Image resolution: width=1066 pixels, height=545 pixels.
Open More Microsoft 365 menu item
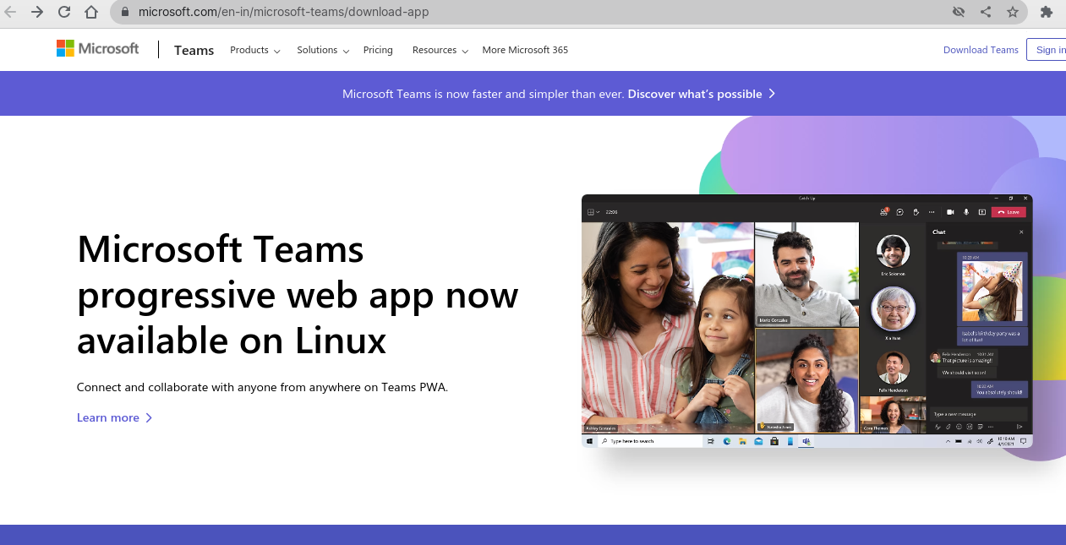pyautogui.click(x=525, y=50)
